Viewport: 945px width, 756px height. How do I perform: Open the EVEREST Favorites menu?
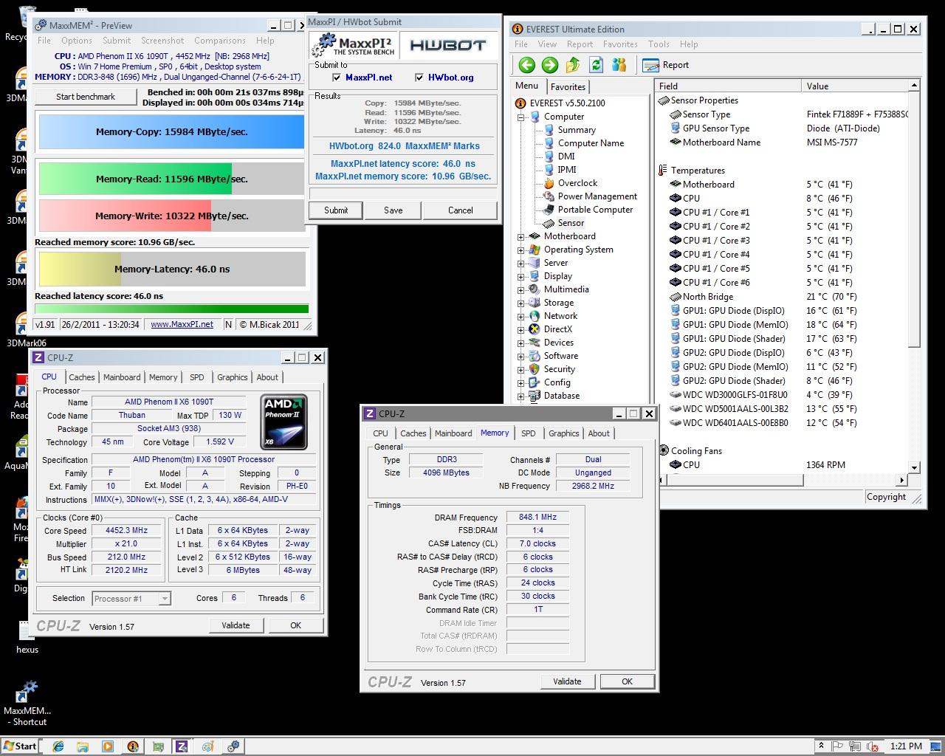tap(620, 44)
